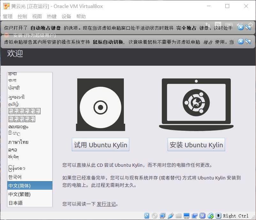Select the Tibetan language entry in the list
This screenshot has height=220, width=256.
30,157
